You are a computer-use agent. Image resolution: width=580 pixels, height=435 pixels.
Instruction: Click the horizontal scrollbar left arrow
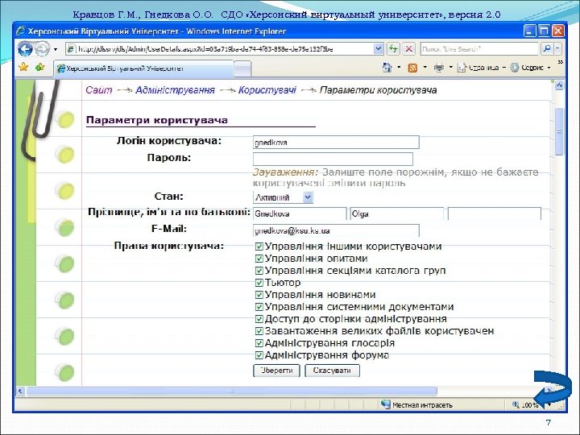coord(20,391)
